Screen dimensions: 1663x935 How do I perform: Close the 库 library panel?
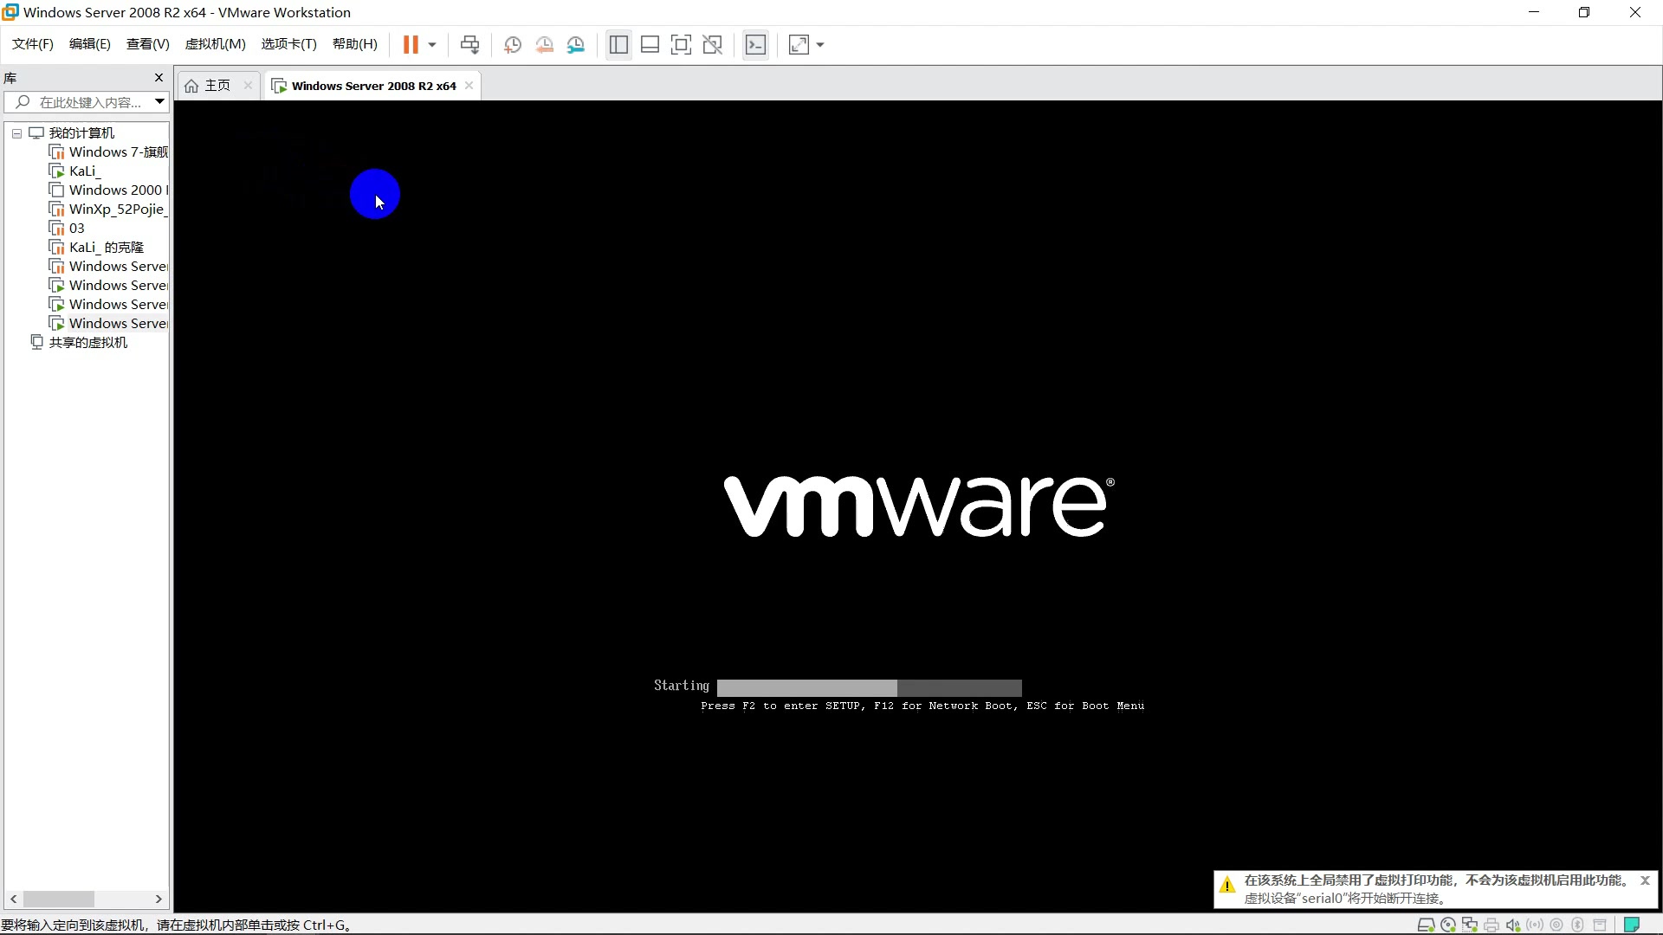coord(159,78)
